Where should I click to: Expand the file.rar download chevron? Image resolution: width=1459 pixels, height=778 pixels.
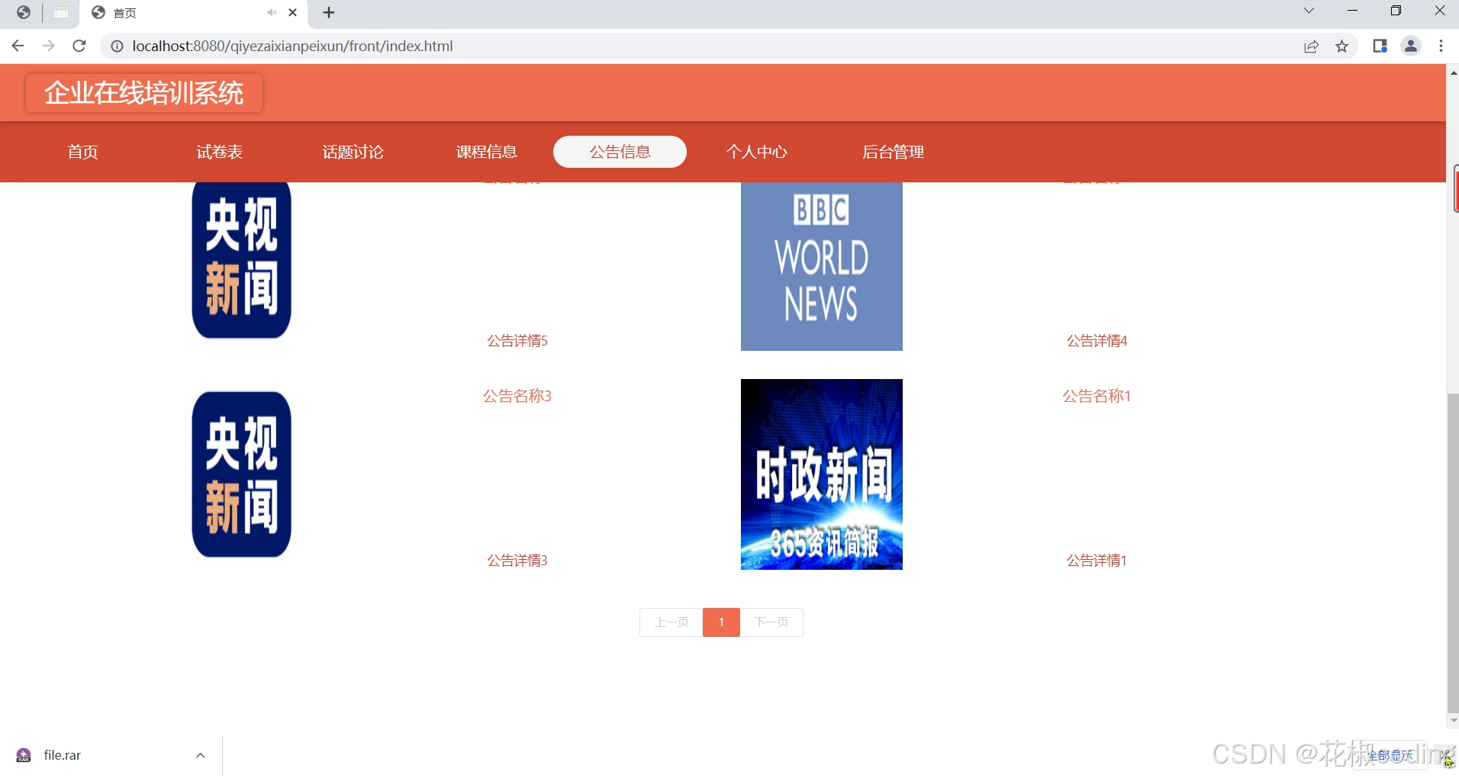pyautogui.click(x=200, y=754)
